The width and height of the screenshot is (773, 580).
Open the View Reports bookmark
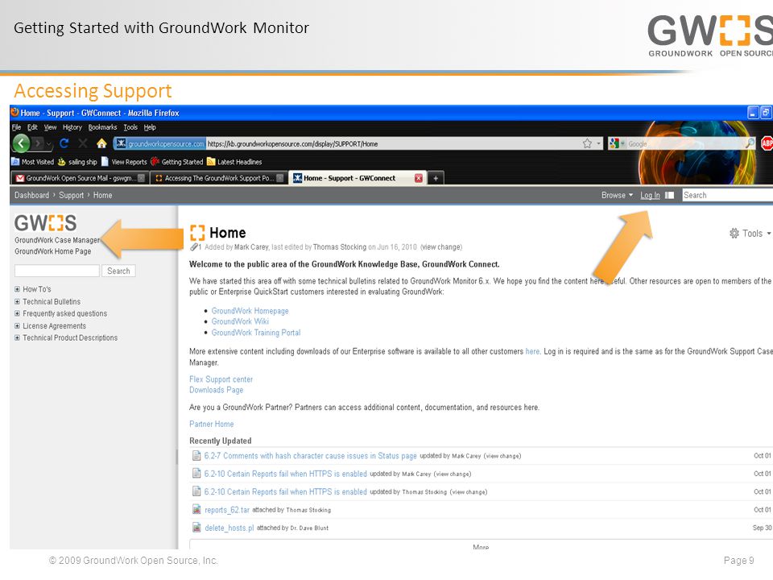[124, 162]
